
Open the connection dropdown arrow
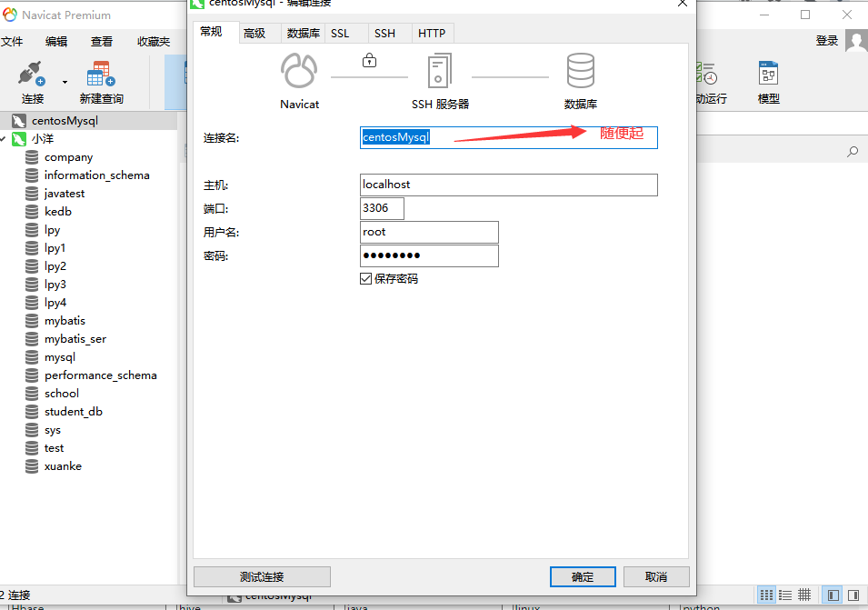(x=65, y=82)
